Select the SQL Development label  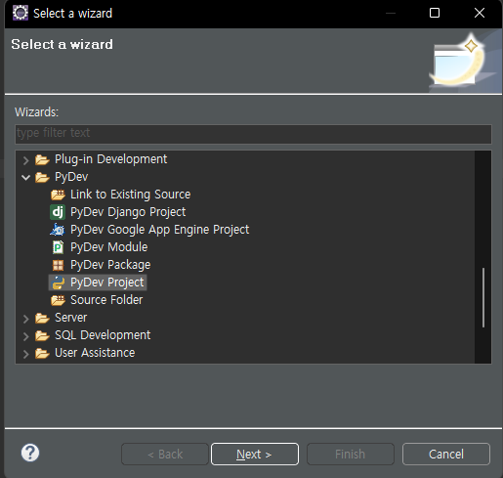103,335
